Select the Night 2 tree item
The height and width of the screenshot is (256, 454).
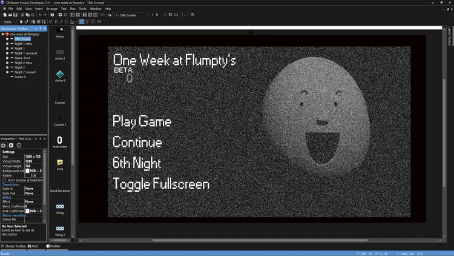[19, 67]
